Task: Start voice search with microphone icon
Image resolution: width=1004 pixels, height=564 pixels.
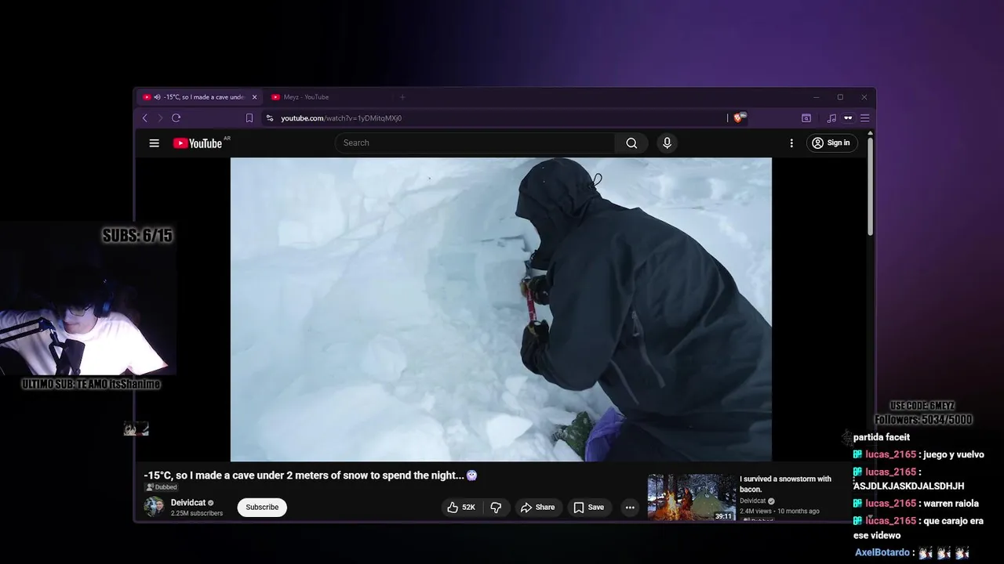Action: 667,143
